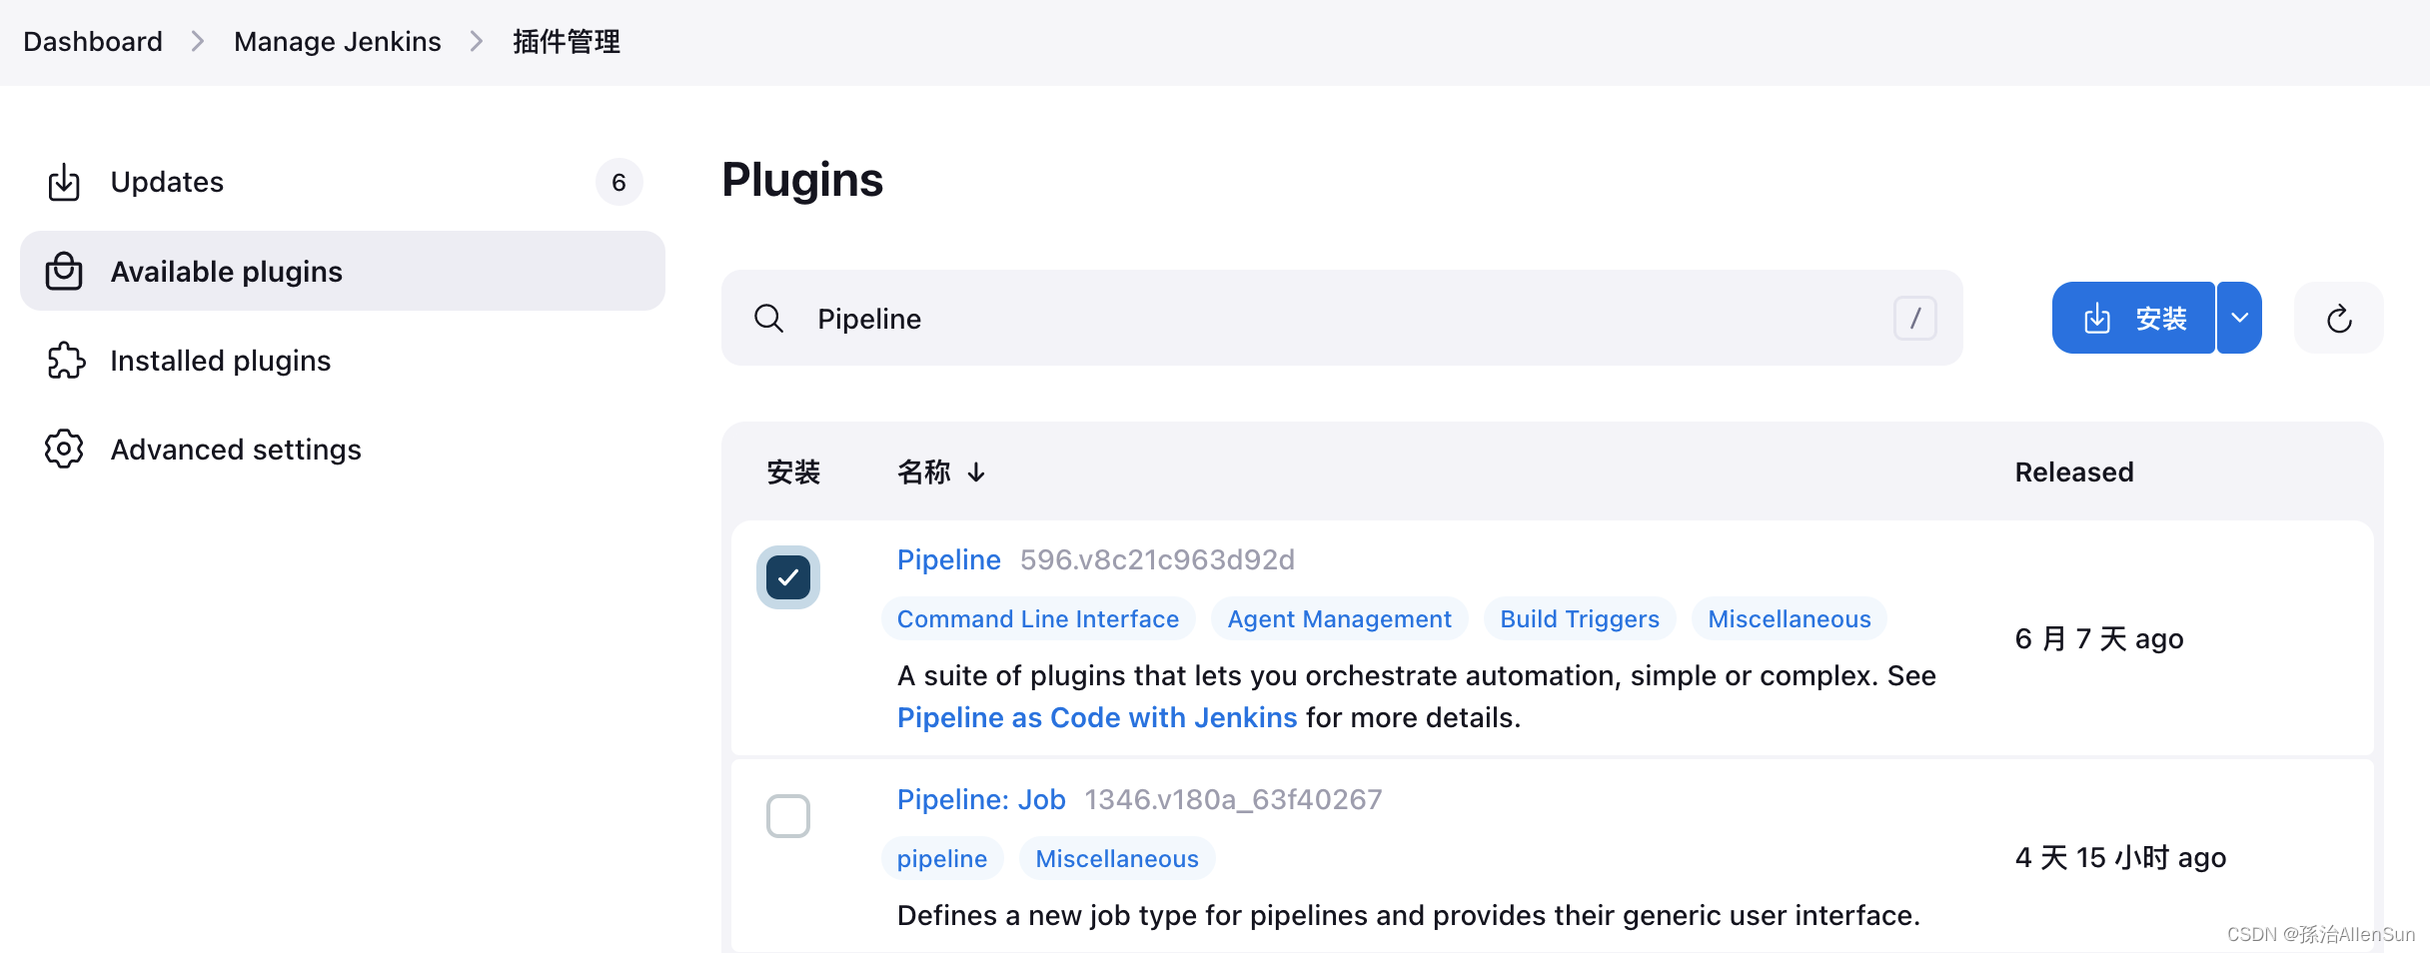Check the Pipeline: Job plugin checkbox
The width and height of the screenshot is (2430, 953).
point(788,816)
